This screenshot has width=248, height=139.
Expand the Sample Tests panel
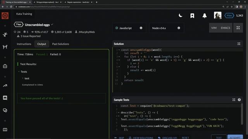234,100
